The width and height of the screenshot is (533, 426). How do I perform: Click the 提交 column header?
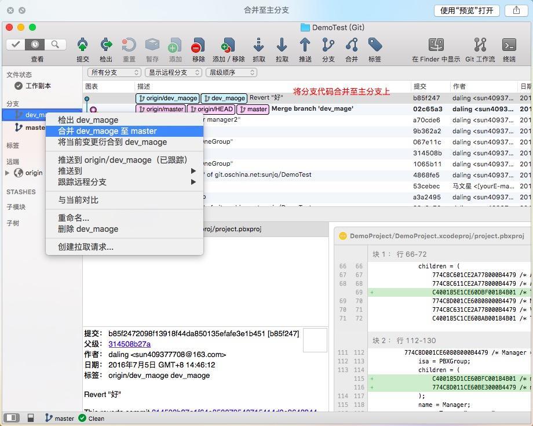(420, 86)
